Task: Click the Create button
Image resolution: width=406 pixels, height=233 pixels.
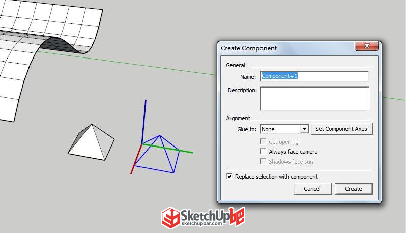Action: pyautogui.click(x=354, y=189)
